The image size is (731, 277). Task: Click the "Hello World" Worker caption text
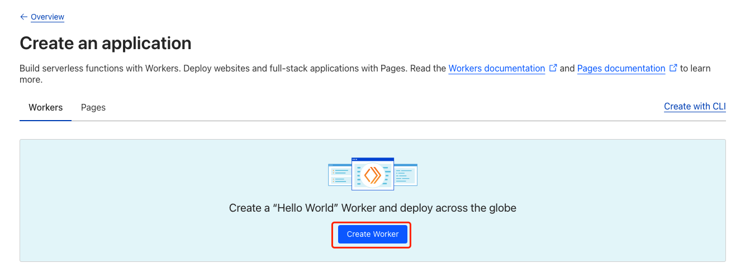click(x=373, y=208)
